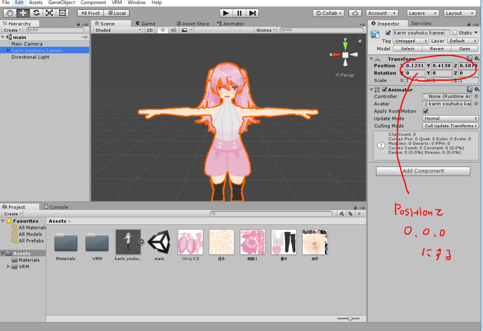This screenshot has width=483, height=331.
Task: Open the Cloud services button
Action: [x=355, y=13]
